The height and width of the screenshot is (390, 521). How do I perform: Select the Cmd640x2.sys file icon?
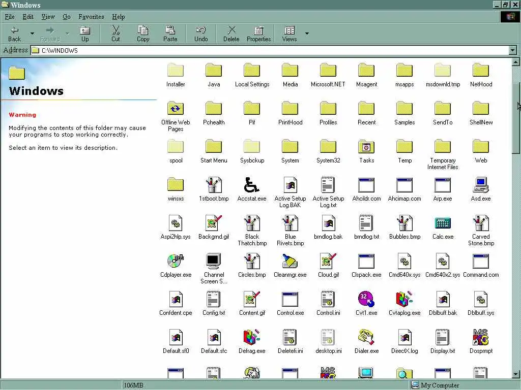(443, 261)
